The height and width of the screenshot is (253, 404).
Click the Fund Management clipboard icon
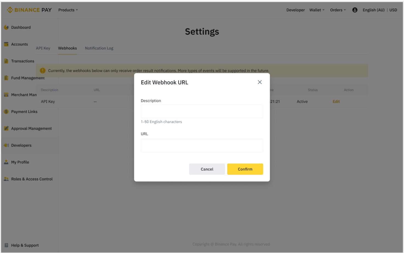[6, 78]
